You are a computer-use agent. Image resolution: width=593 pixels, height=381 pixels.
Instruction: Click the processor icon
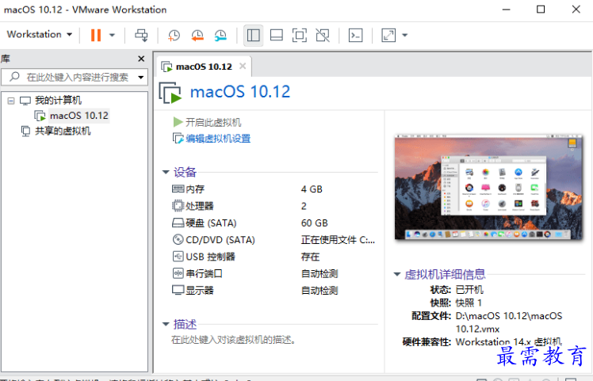178,206
